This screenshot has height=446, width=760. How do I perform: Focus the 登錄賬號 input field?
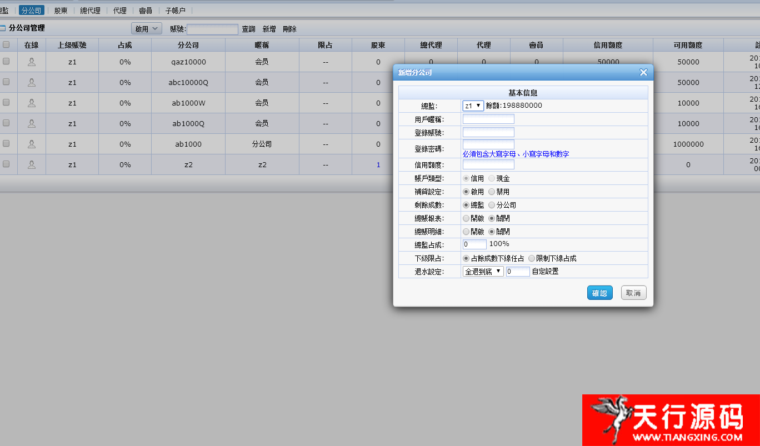(488, 132)
